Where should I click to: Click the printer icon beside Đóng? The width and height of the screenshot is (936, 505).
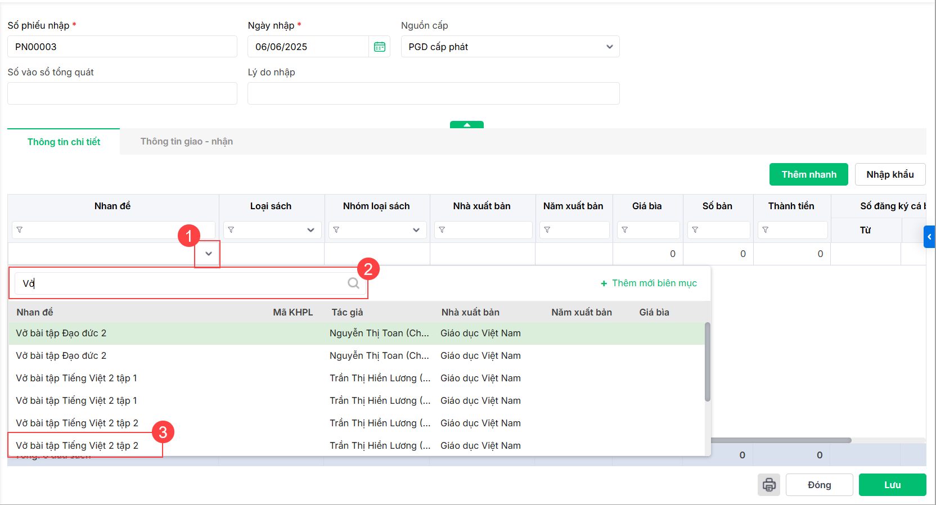point(769,485)
